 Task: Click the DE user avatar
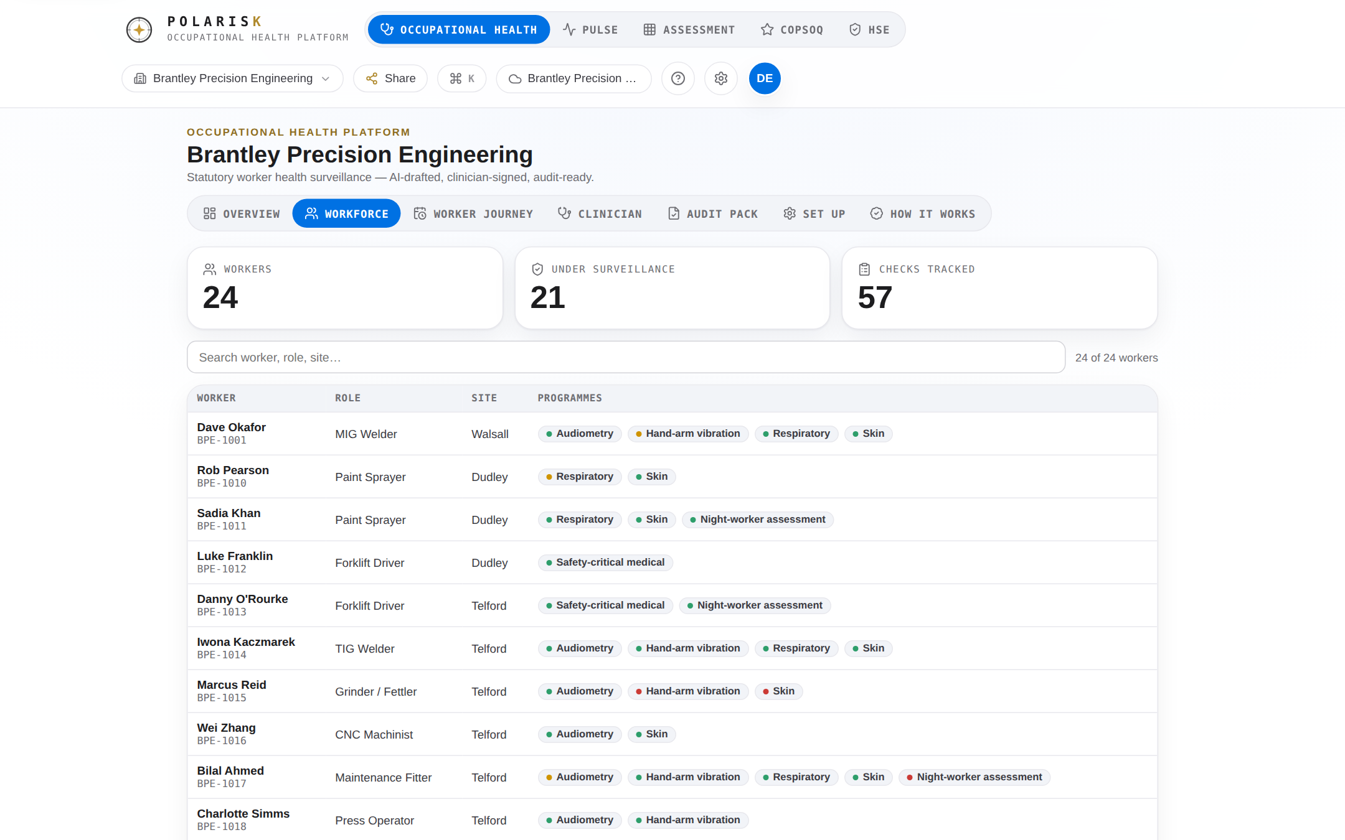coord(765,78)
